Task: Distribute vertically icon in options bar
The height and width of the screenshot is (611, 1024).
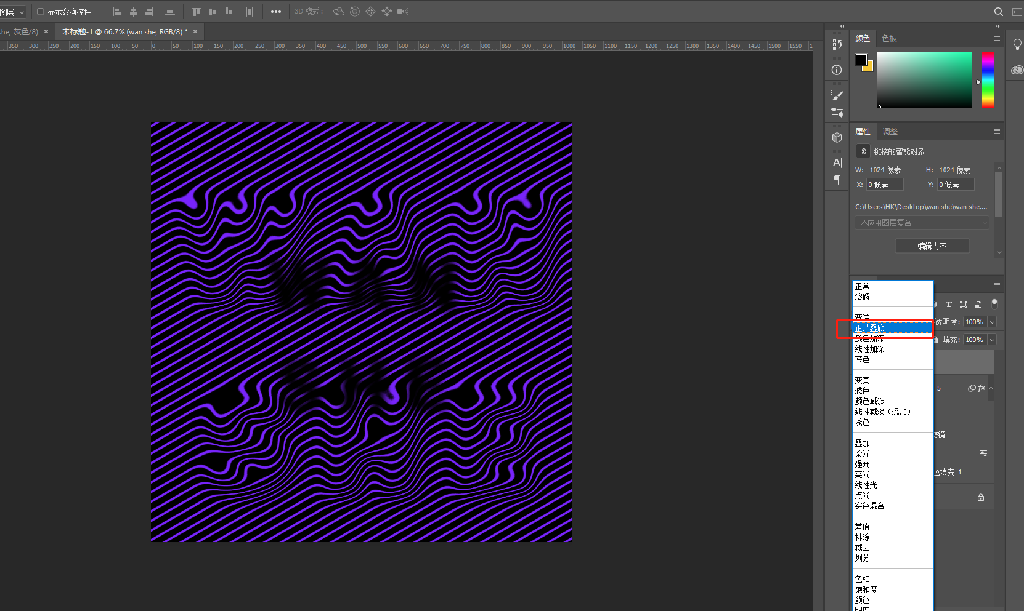Action: coord(170,12)
